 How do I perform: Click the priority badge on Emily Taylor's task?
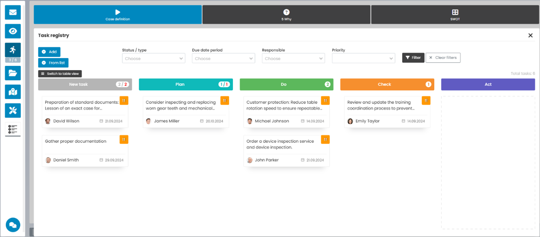click(426, 100)
